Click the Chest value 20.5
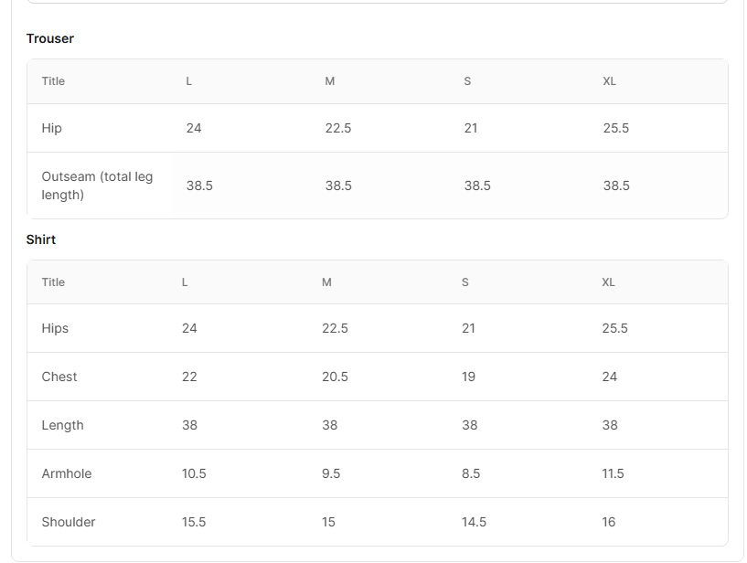Viewport: 747px width, 563px height. coord(335,377)
